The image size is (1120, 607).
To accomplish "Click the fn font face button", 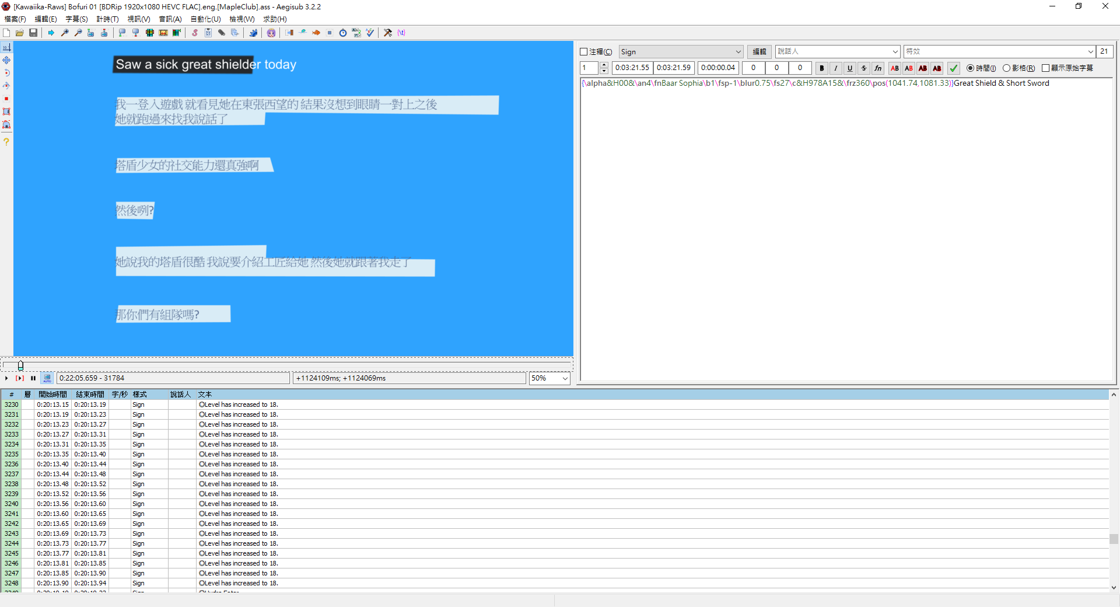I will tap(878, 68).
